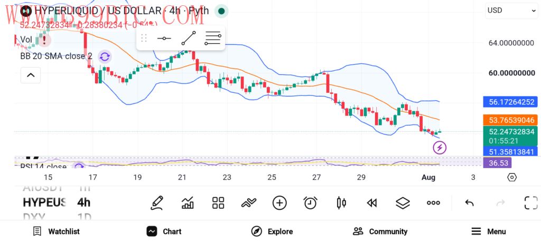541x243 pixels.
Task: Click the 60.00000000 price axis label
Action: (x=511, y=73)
